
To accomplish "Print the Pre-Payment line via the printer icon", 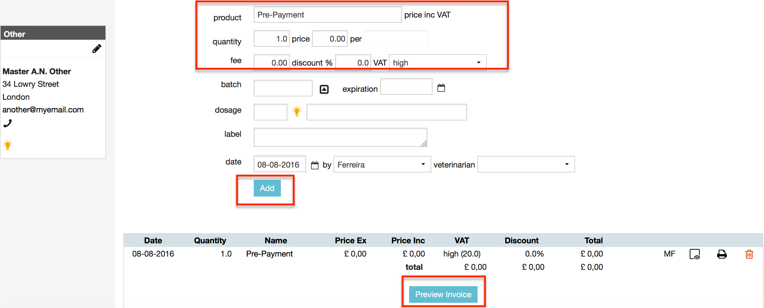I will tap(722, 254).
